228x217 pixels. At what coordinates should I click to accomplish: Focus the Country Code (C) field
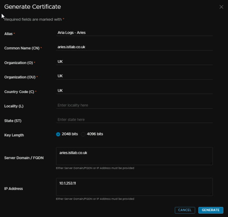pos(134,90)
